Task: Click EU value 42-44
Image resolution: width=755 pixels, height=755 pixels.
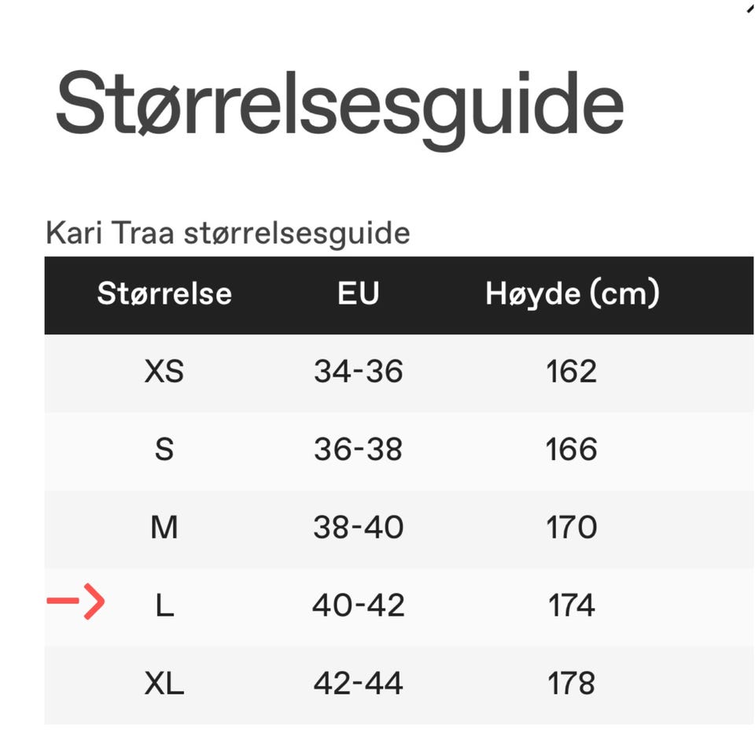Action: 358,683
